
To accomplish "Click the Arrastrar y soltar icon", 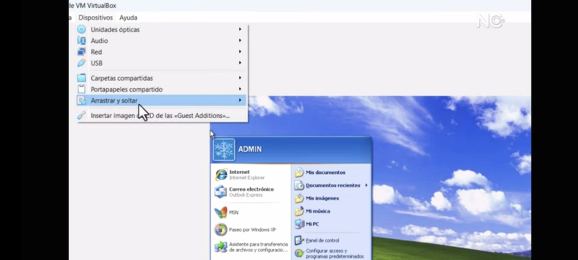I will tap(81, 101).
